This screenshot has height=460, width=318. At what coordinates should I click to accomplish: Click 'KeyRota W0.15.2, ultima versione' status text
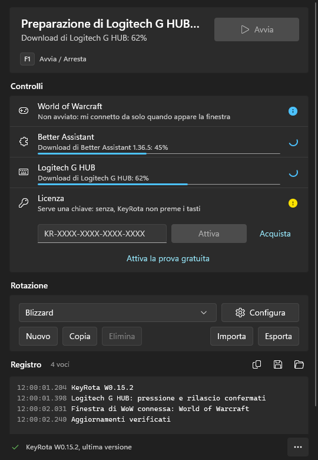[x=79, y=447]
